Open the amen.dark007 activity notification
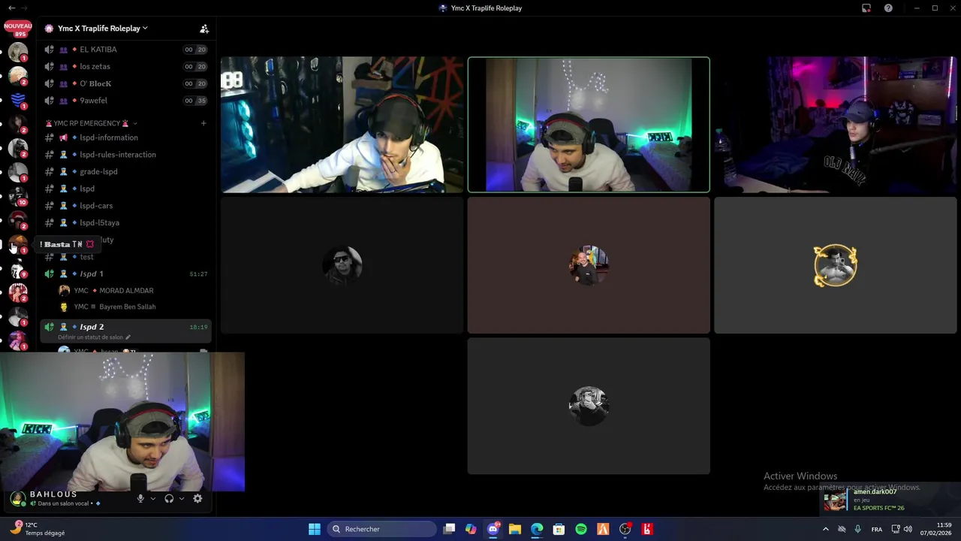 (890, 500)
